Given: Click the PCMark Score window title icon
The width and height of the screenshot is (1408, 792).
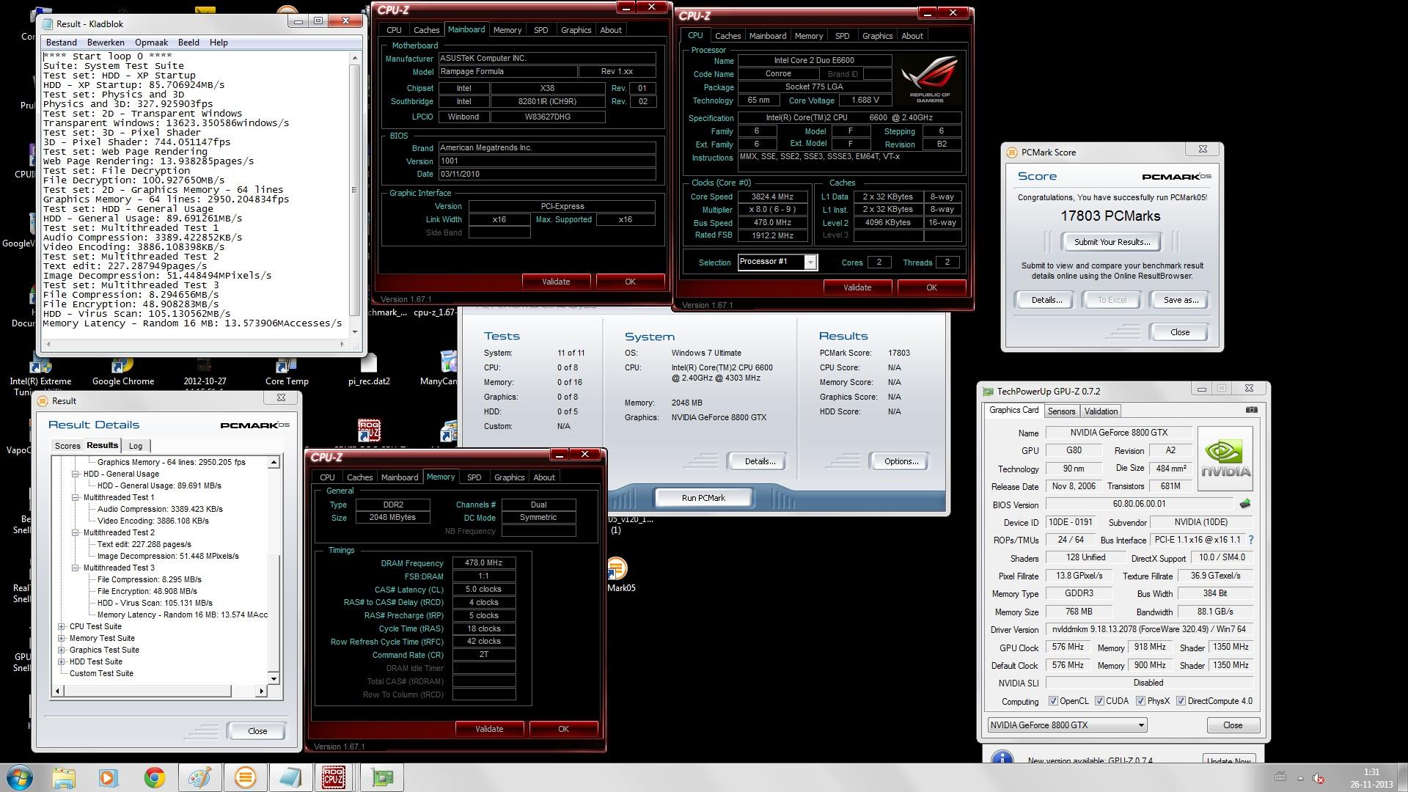Looking at the screenshot, I should (x=1012, y=153).
